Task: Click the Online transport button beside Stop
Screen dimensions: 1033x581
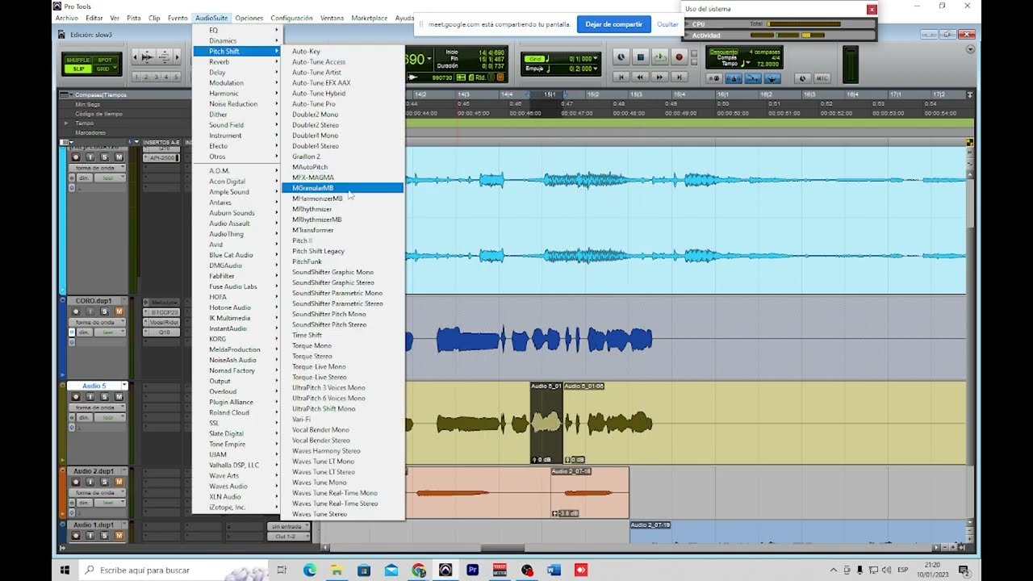Action: click(621, 57)
